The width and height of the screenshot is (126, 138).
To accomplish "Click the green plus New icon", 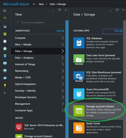I will click(x=5, y=18).
